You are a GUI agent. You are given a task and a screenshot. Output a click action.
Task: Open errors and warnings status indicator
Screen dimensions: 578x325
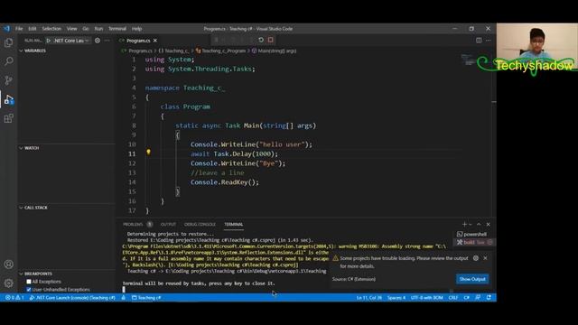[14, 298]
